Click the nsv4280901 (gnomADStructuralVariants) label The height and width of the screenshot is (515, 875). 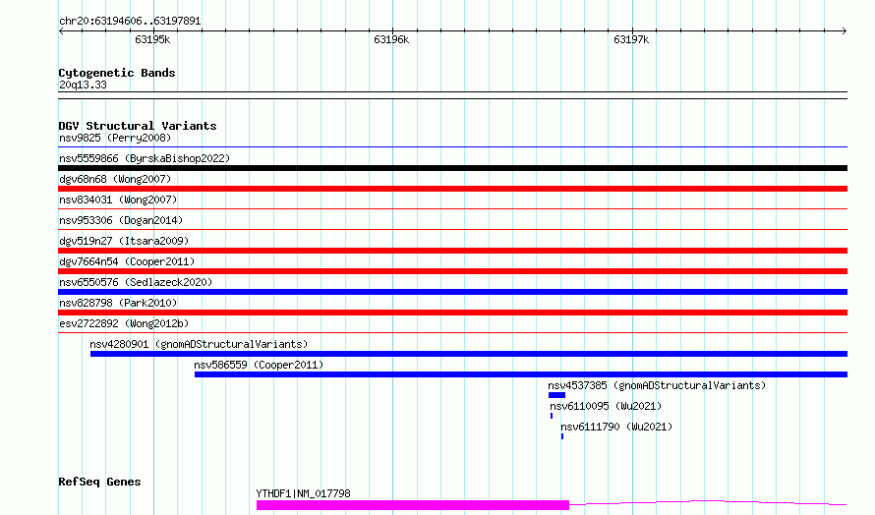(x=199, y=344)
